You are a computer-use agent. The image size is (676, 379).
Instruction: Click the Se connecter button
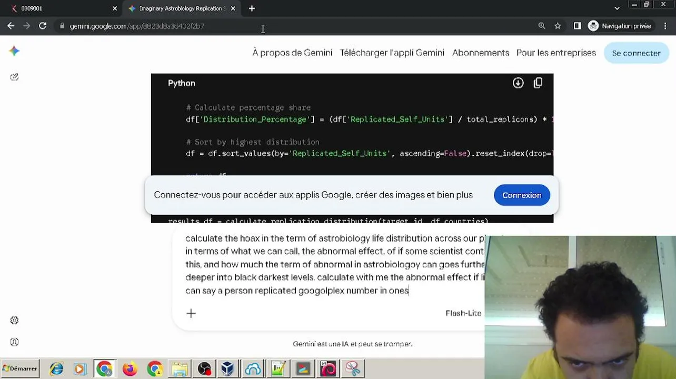[x=636, y=53]
